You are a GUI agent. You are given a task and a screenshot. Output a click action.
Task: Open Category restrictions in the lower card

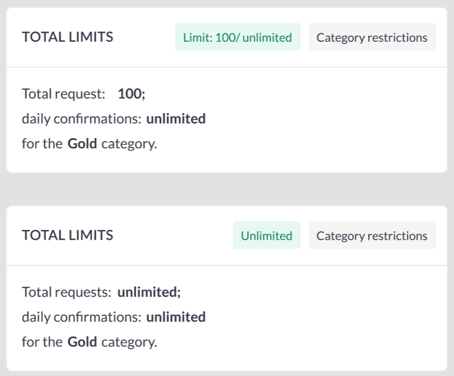pos(372,236)
